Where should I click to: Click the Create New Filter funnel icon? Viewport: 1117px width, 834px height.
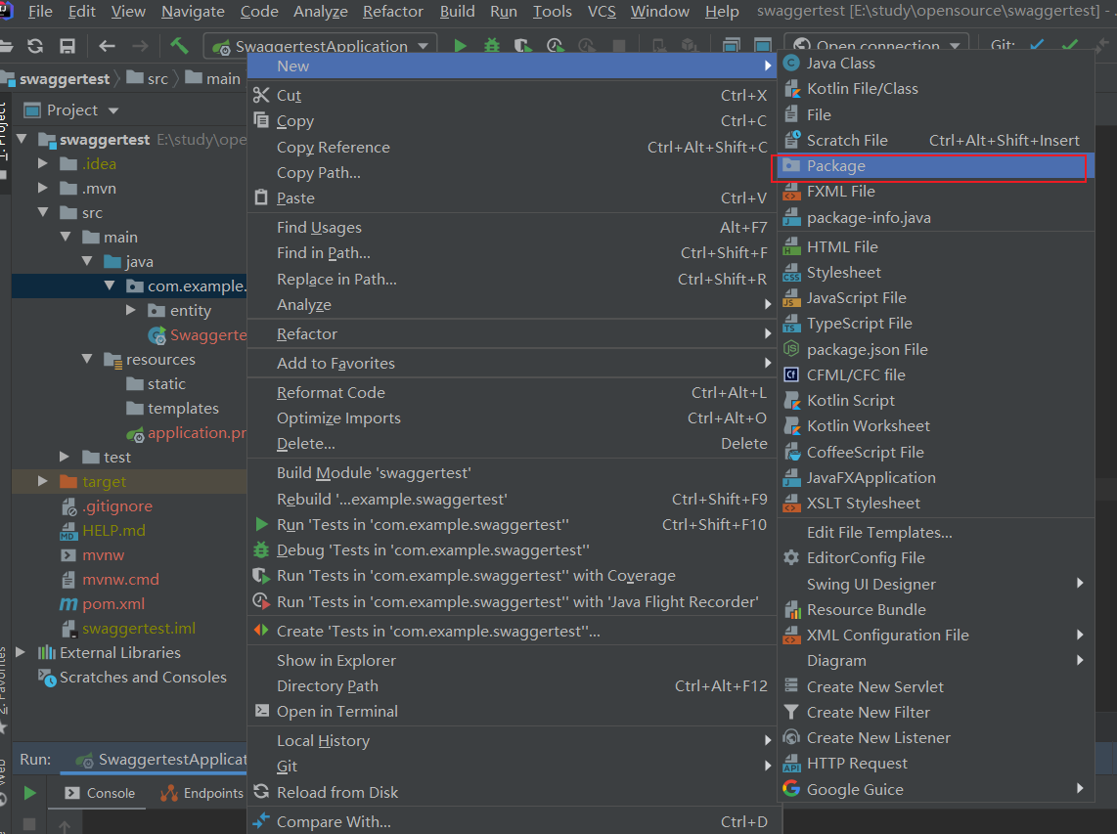(790, 712)
